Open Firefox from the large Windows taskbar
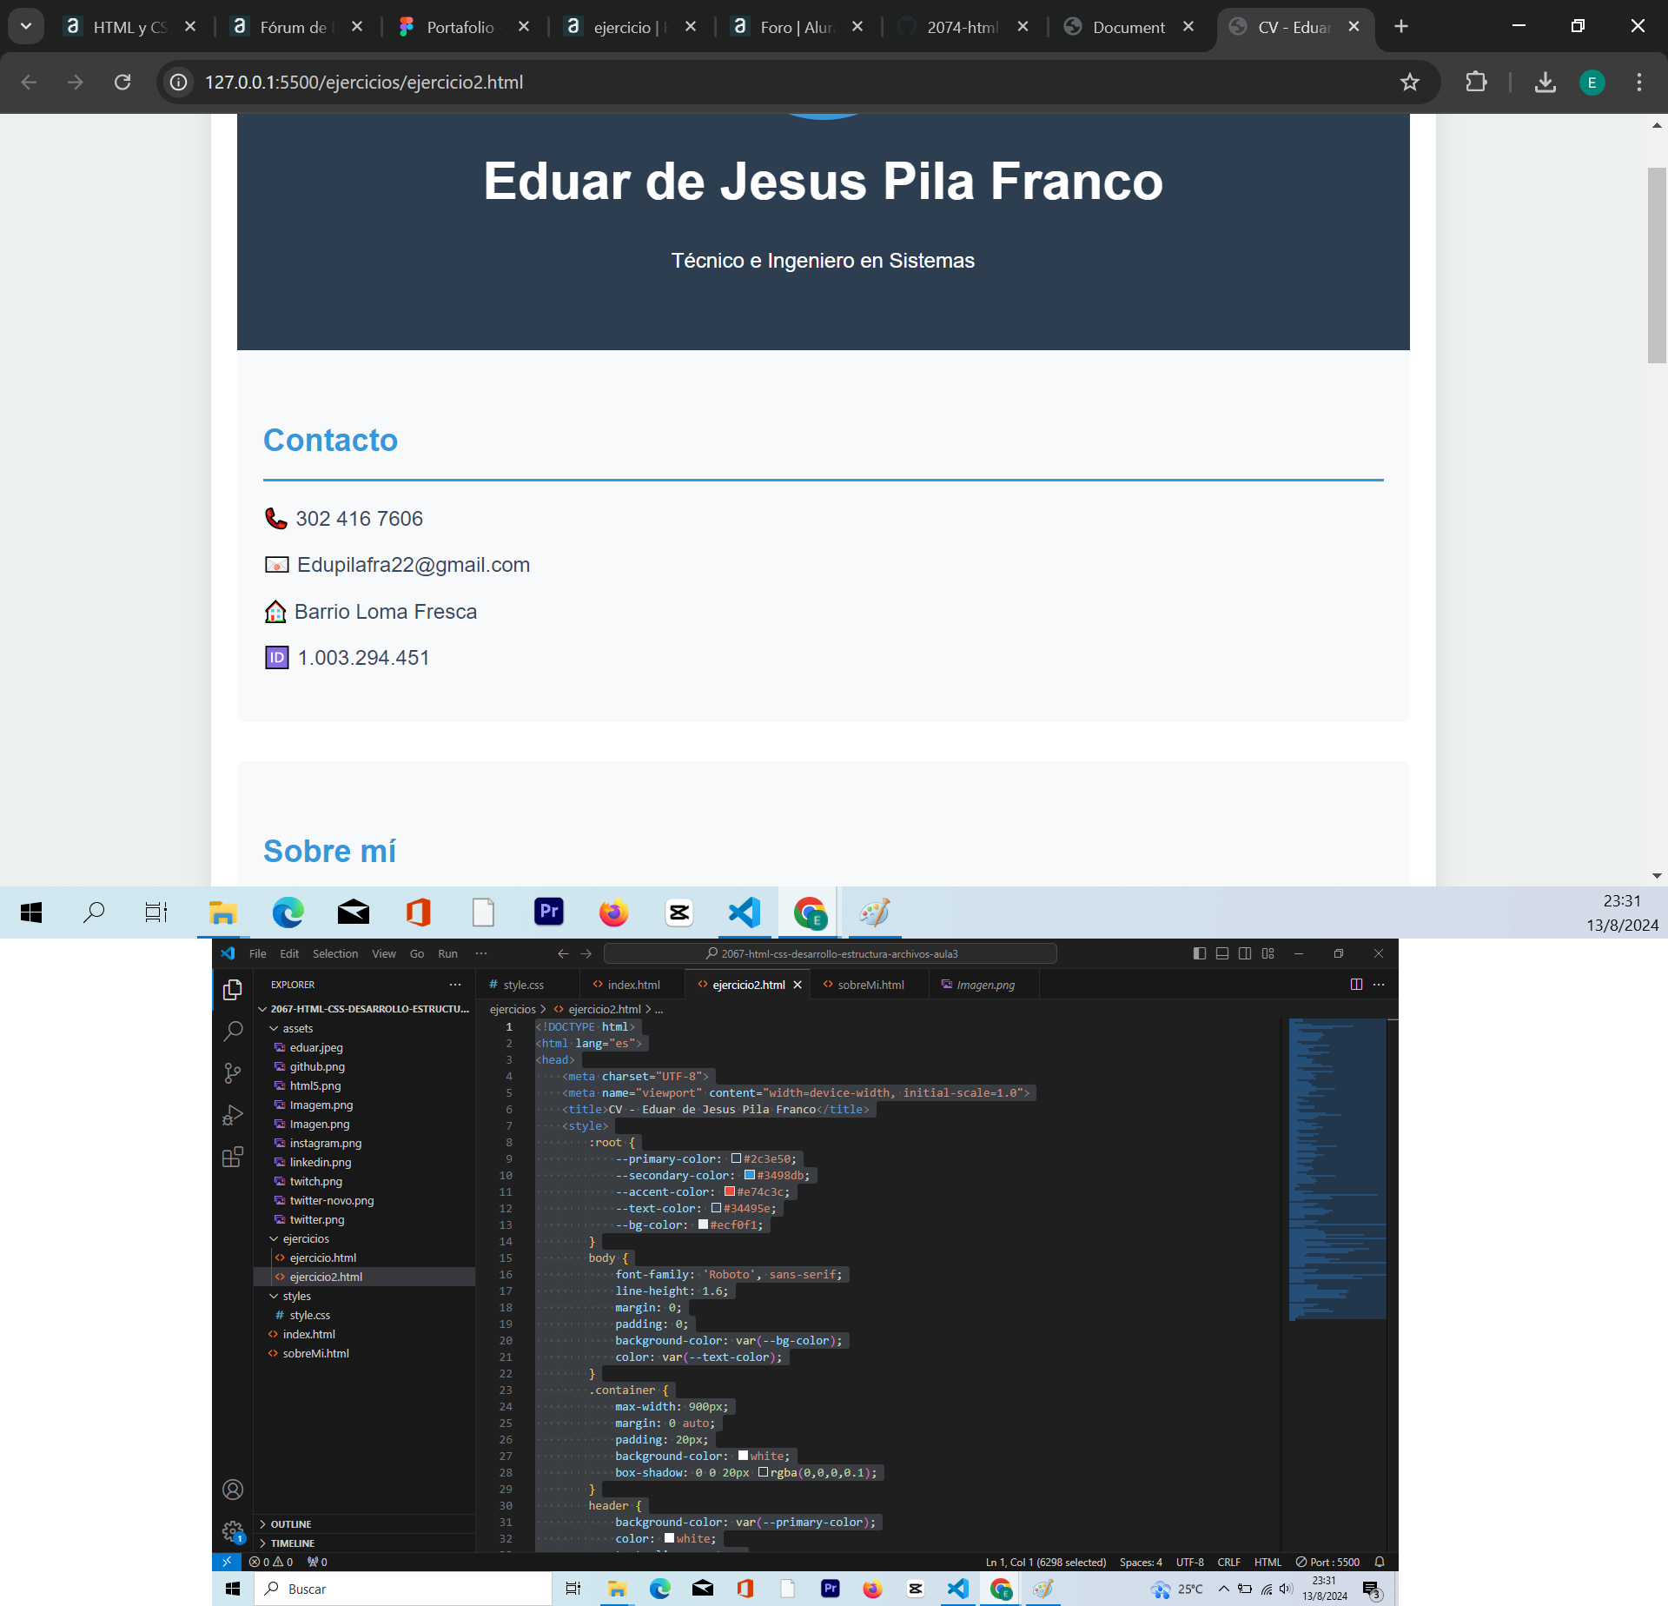 613,912
